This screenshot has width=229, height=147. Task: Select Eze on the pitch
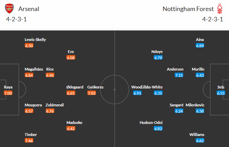71,51
